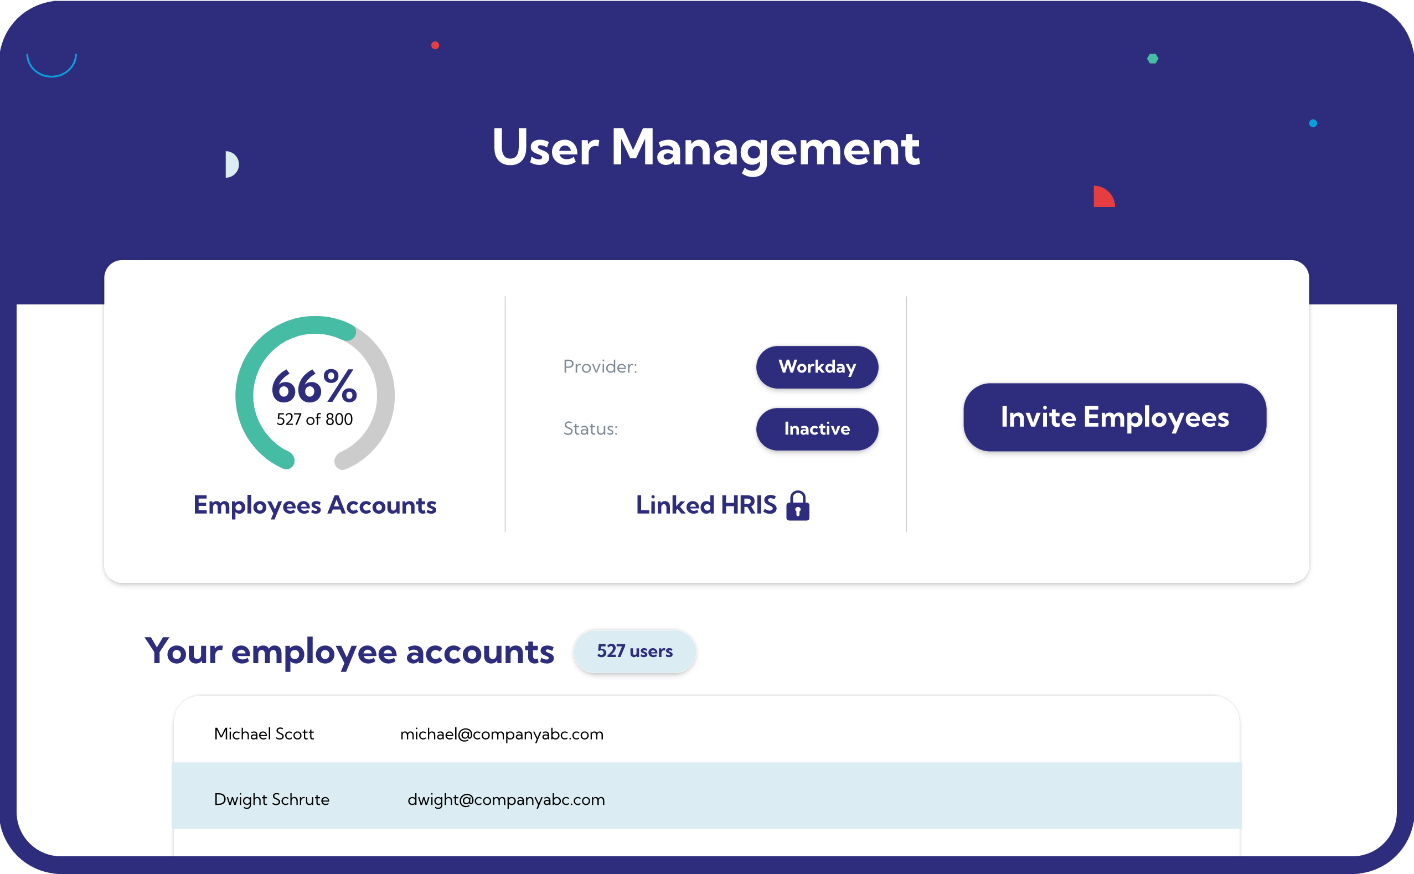The width and height of the screenshot is (1414, 874).
Task: Click the Your employee accounts heading
Action: click(349, 651)
